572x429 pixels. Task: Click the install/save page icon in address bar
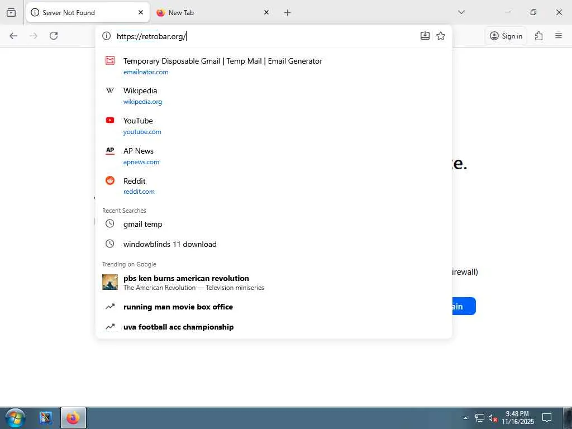(x=425, y=36)
